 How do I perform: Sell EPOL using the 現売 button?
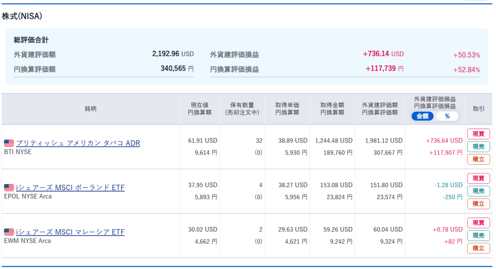478,191
